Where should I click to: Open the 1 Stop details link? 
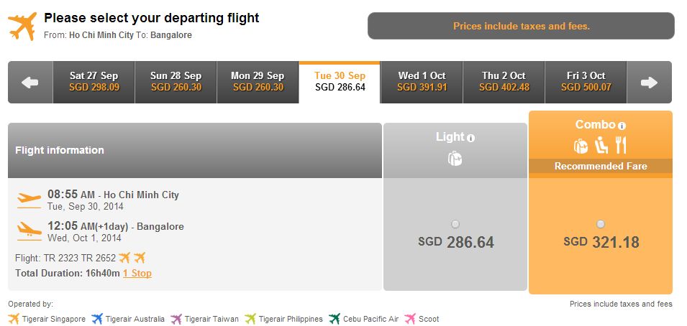[137, 274]
